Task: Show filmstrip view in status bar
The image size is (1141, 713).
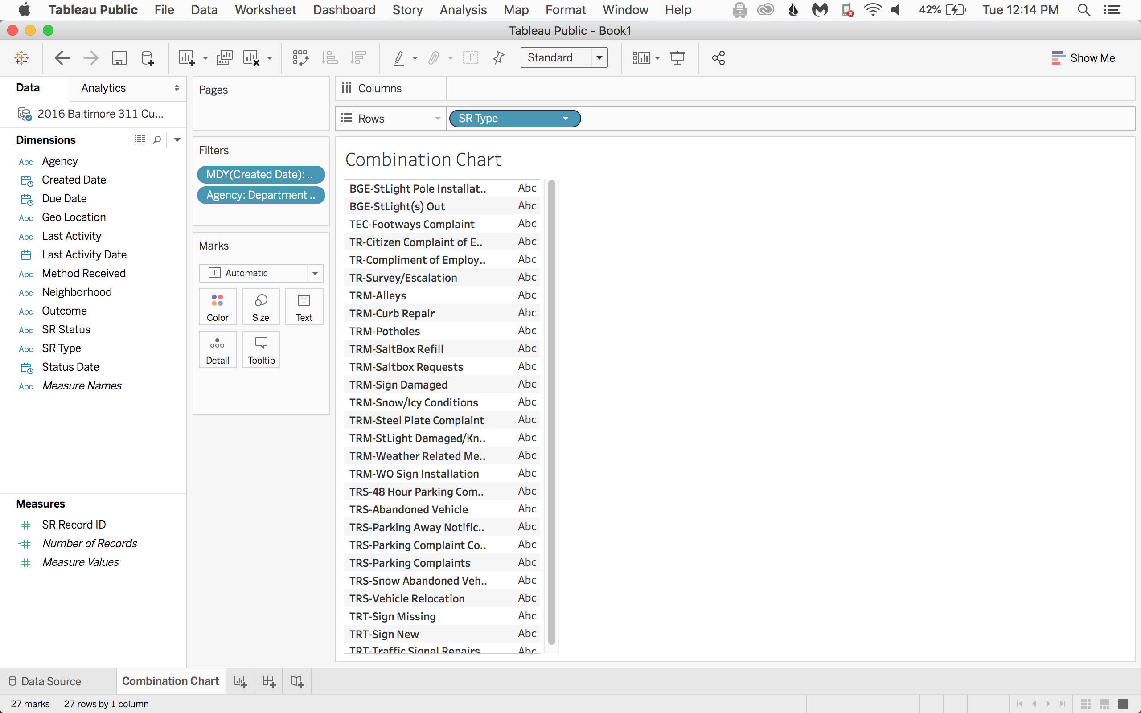Action: coord(1104,704)
